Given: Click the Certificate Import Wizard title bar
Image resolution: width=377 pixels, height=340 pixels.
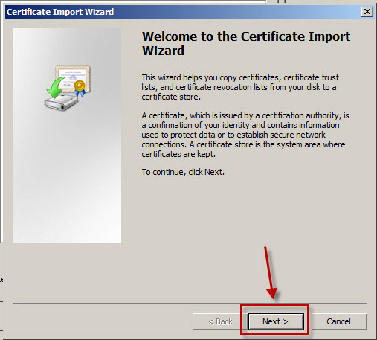Looking at the screenshot, I should point(184,12).
